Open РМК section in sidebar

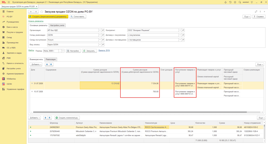tap(9, 58)
